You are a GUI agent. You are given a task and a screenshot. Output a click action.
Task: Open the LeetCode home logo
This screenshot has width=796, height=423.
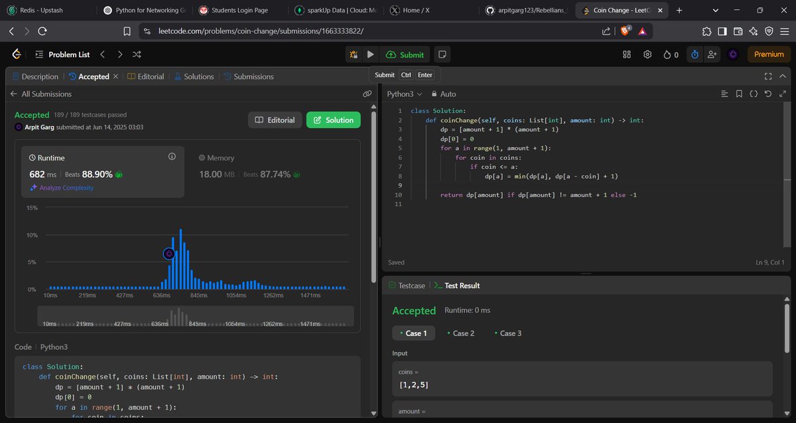[x=17, y=54]
